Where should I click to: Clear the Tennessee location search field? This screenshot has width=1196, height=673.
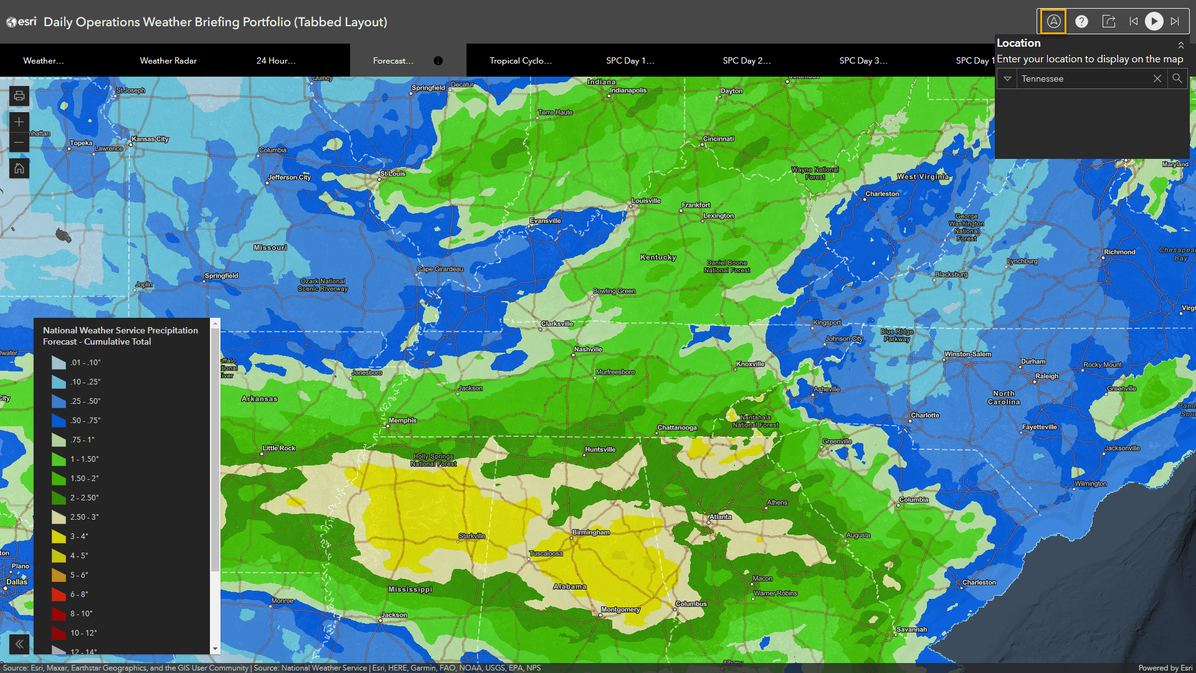[x=1158, y=78]
